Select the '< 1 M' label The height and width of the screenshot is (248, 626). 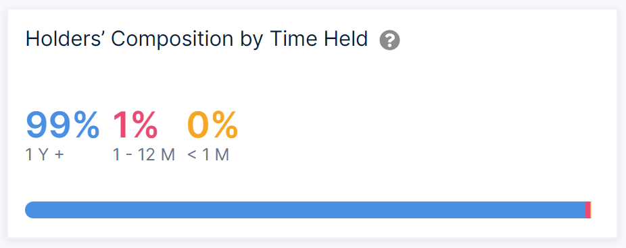[208, 155]
